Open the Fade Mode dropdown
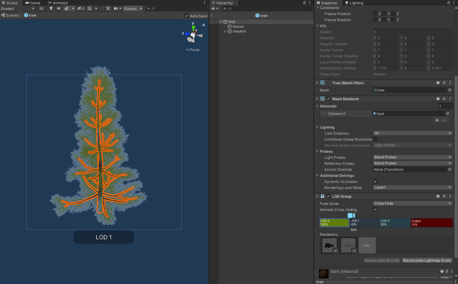Image resolution: width=458 pixels, height=284 pixels. tap(412, 203)
